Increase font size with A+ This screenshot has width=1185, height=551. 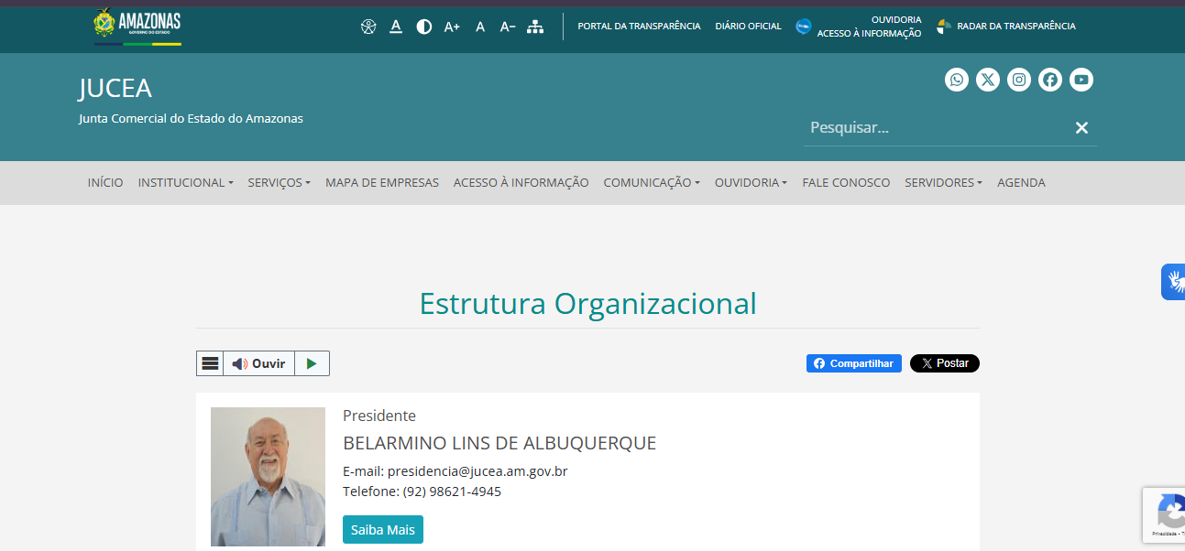452,27
